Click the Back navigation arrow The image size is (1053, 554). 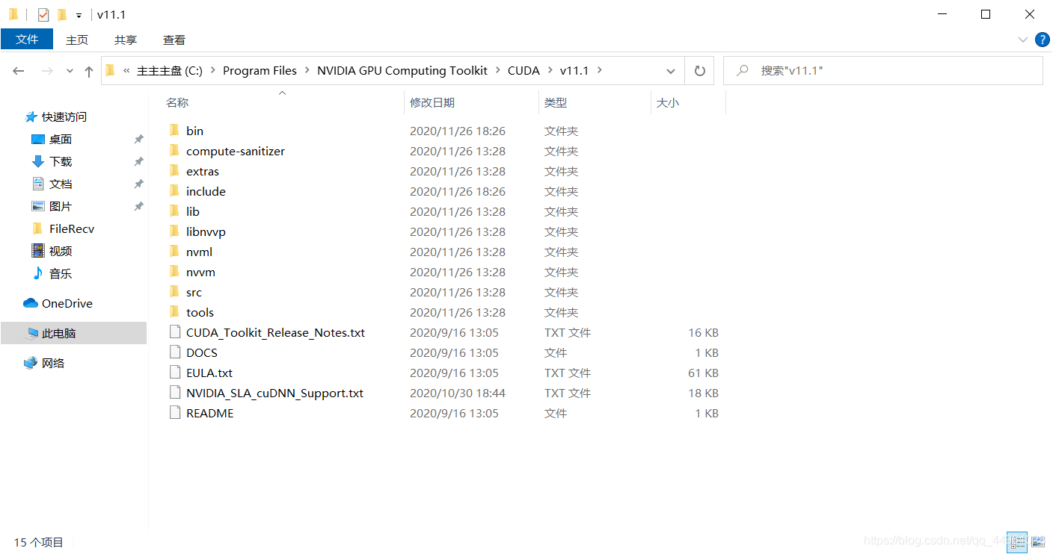[19, 70]
